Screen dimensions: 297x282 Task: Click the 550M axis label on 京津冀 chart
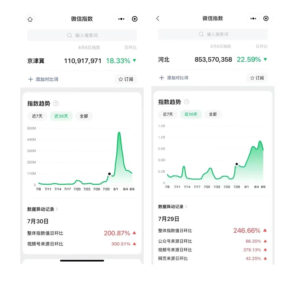pos(31,128)
